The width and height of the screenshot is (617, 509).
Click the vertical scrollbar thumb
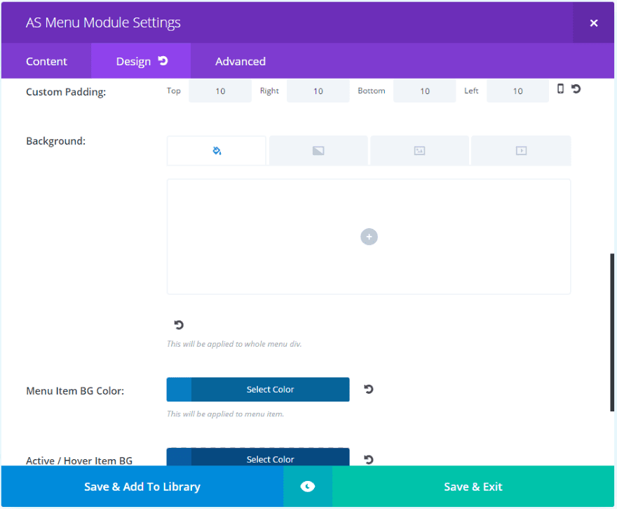click(612, 333)
